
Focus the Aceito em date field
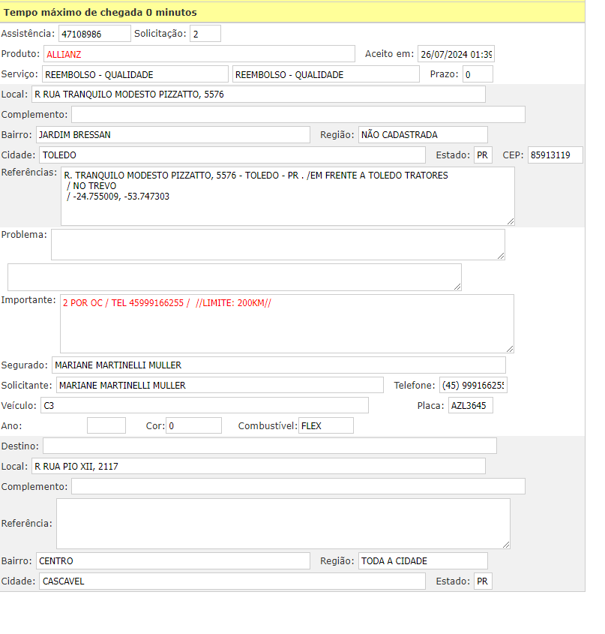click(x=456, y=54)
